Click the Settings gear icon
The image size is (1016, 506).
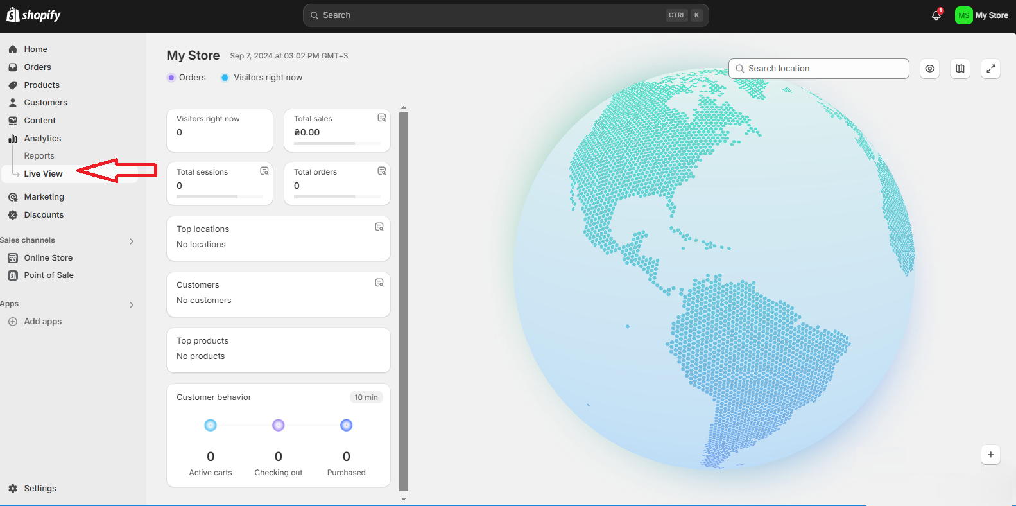13,489
